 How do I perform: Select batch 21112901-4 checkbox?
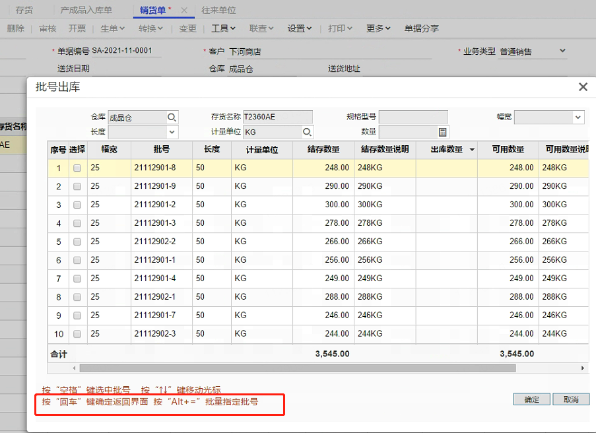click(x=77, y=279)
